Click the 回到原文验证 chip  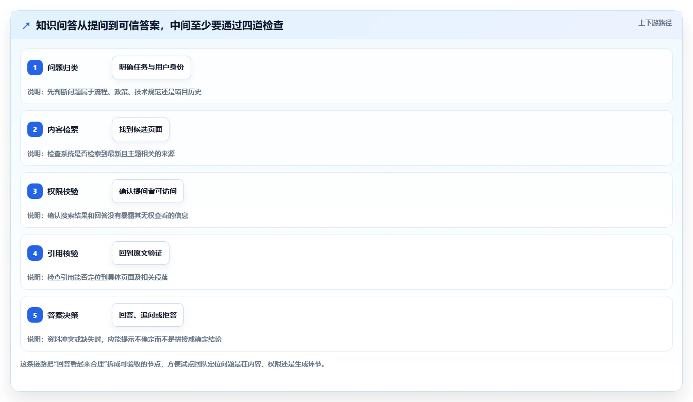coord(141,253)
